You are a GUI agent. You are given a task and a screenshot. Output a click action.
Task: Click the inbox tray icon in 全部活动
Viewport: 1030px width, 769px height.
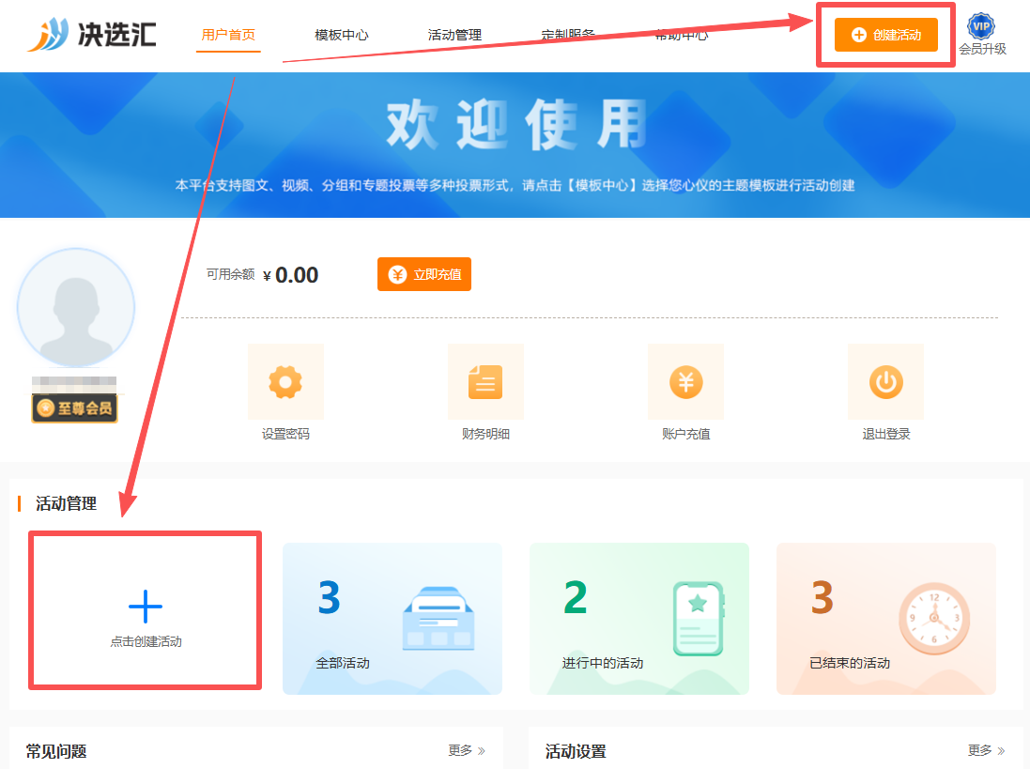[x=438, y=618]
